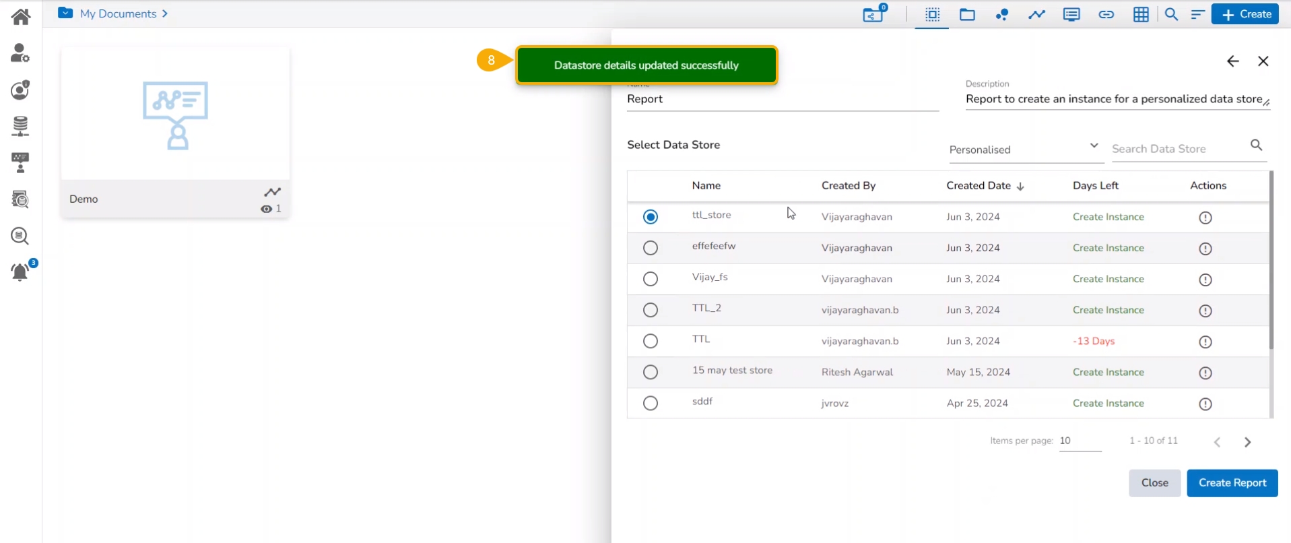Click the home icon in sidebar
The height and width of the screenshot is (543, 1291).
(21, 16)
